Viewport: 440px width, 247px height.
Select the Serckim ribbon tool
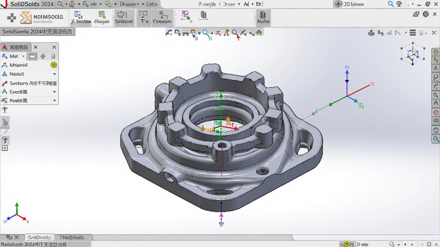pyautogui.click(x=81, y=17)
